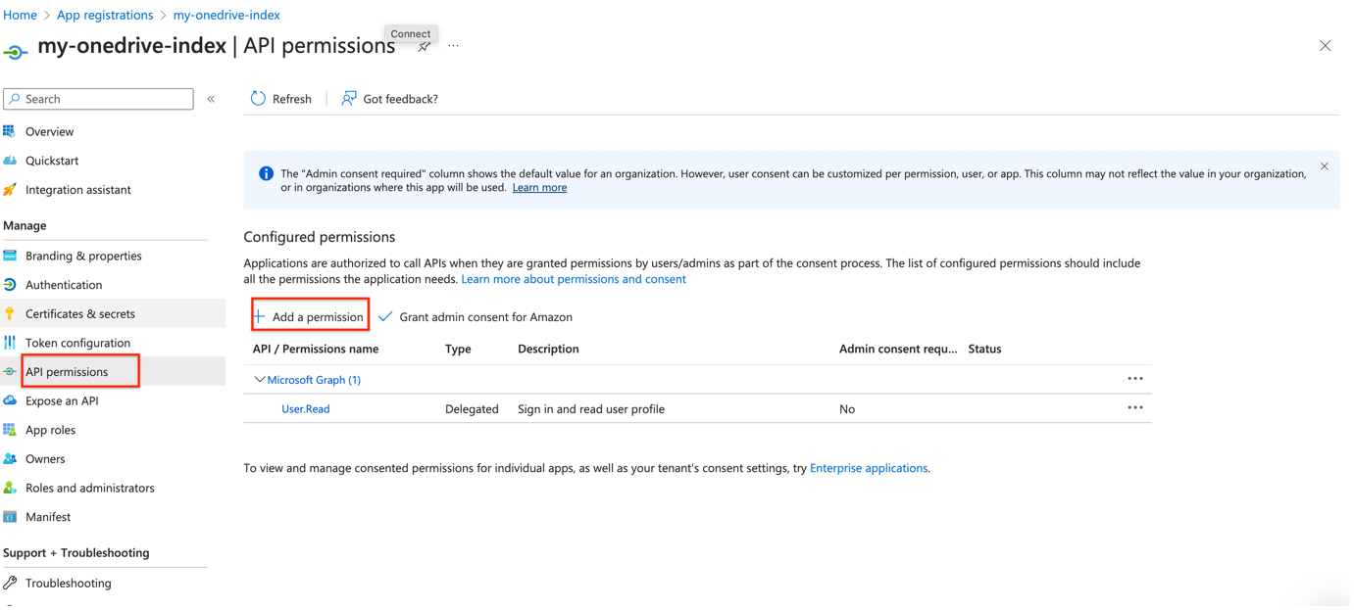Click the Type column header

click(458, 350)
